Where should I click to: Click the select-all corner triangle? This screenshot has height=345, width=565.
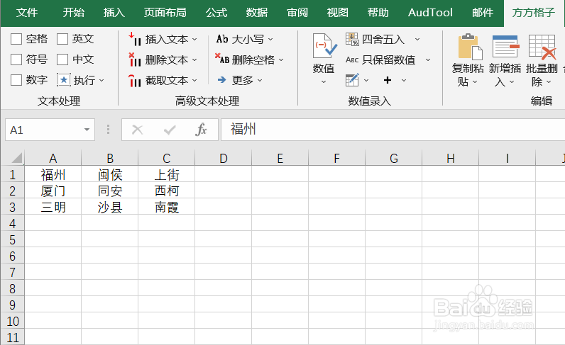(17, 157)
